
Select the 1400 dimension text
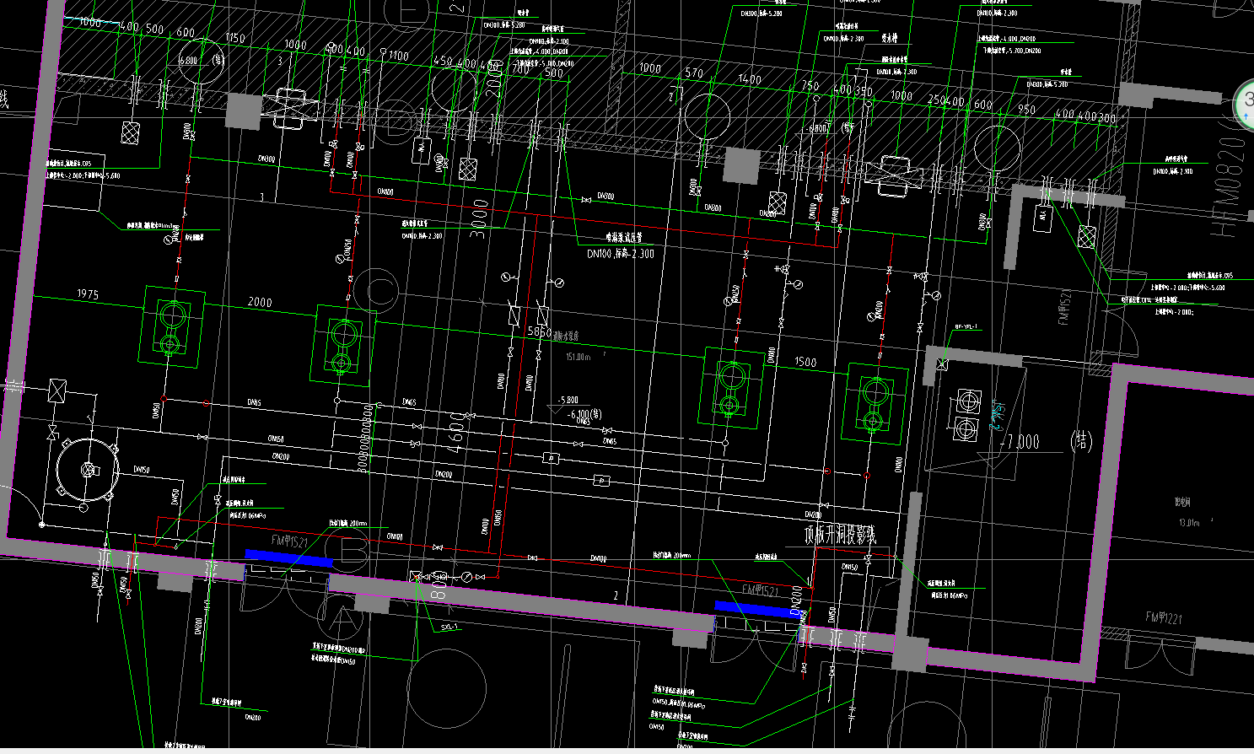pyautogui.click(x=749, y=79)
